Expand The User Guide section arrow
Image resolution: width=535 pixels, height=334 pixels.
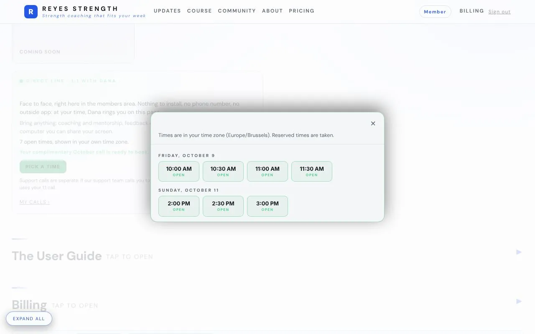(519, 252)
